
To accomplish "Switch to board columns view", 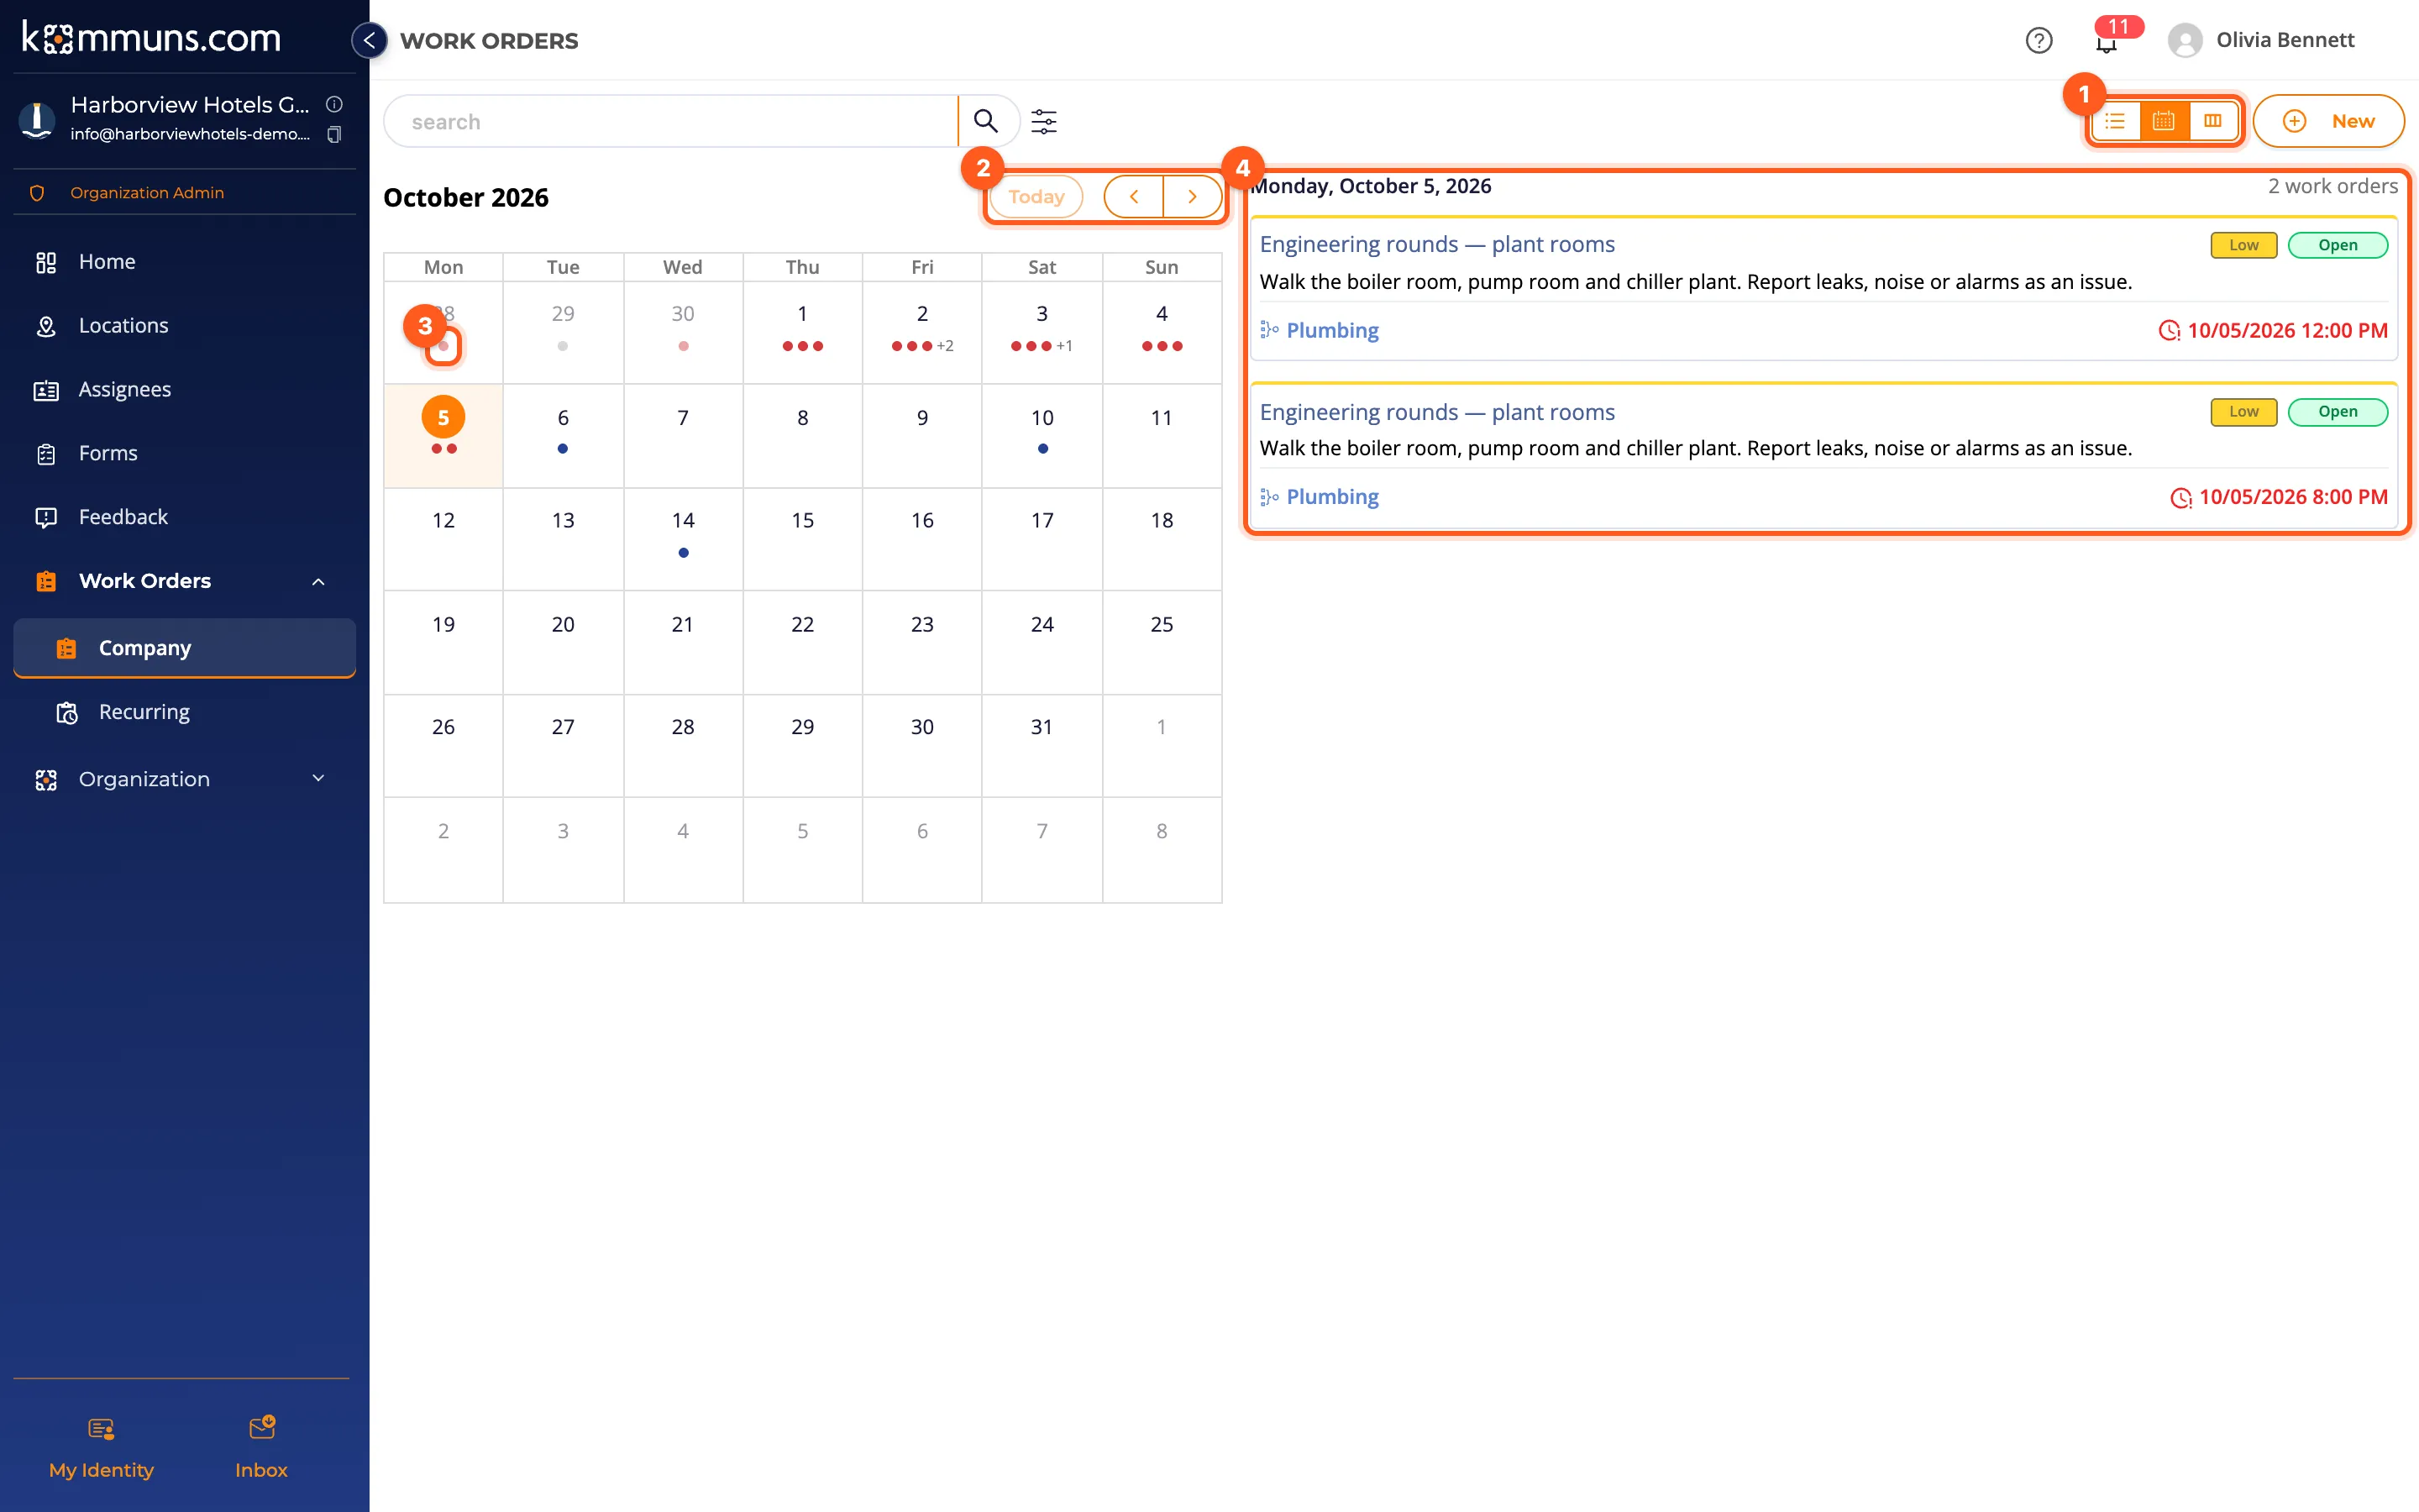I will pyautogui.click(x=2213, y=121).
